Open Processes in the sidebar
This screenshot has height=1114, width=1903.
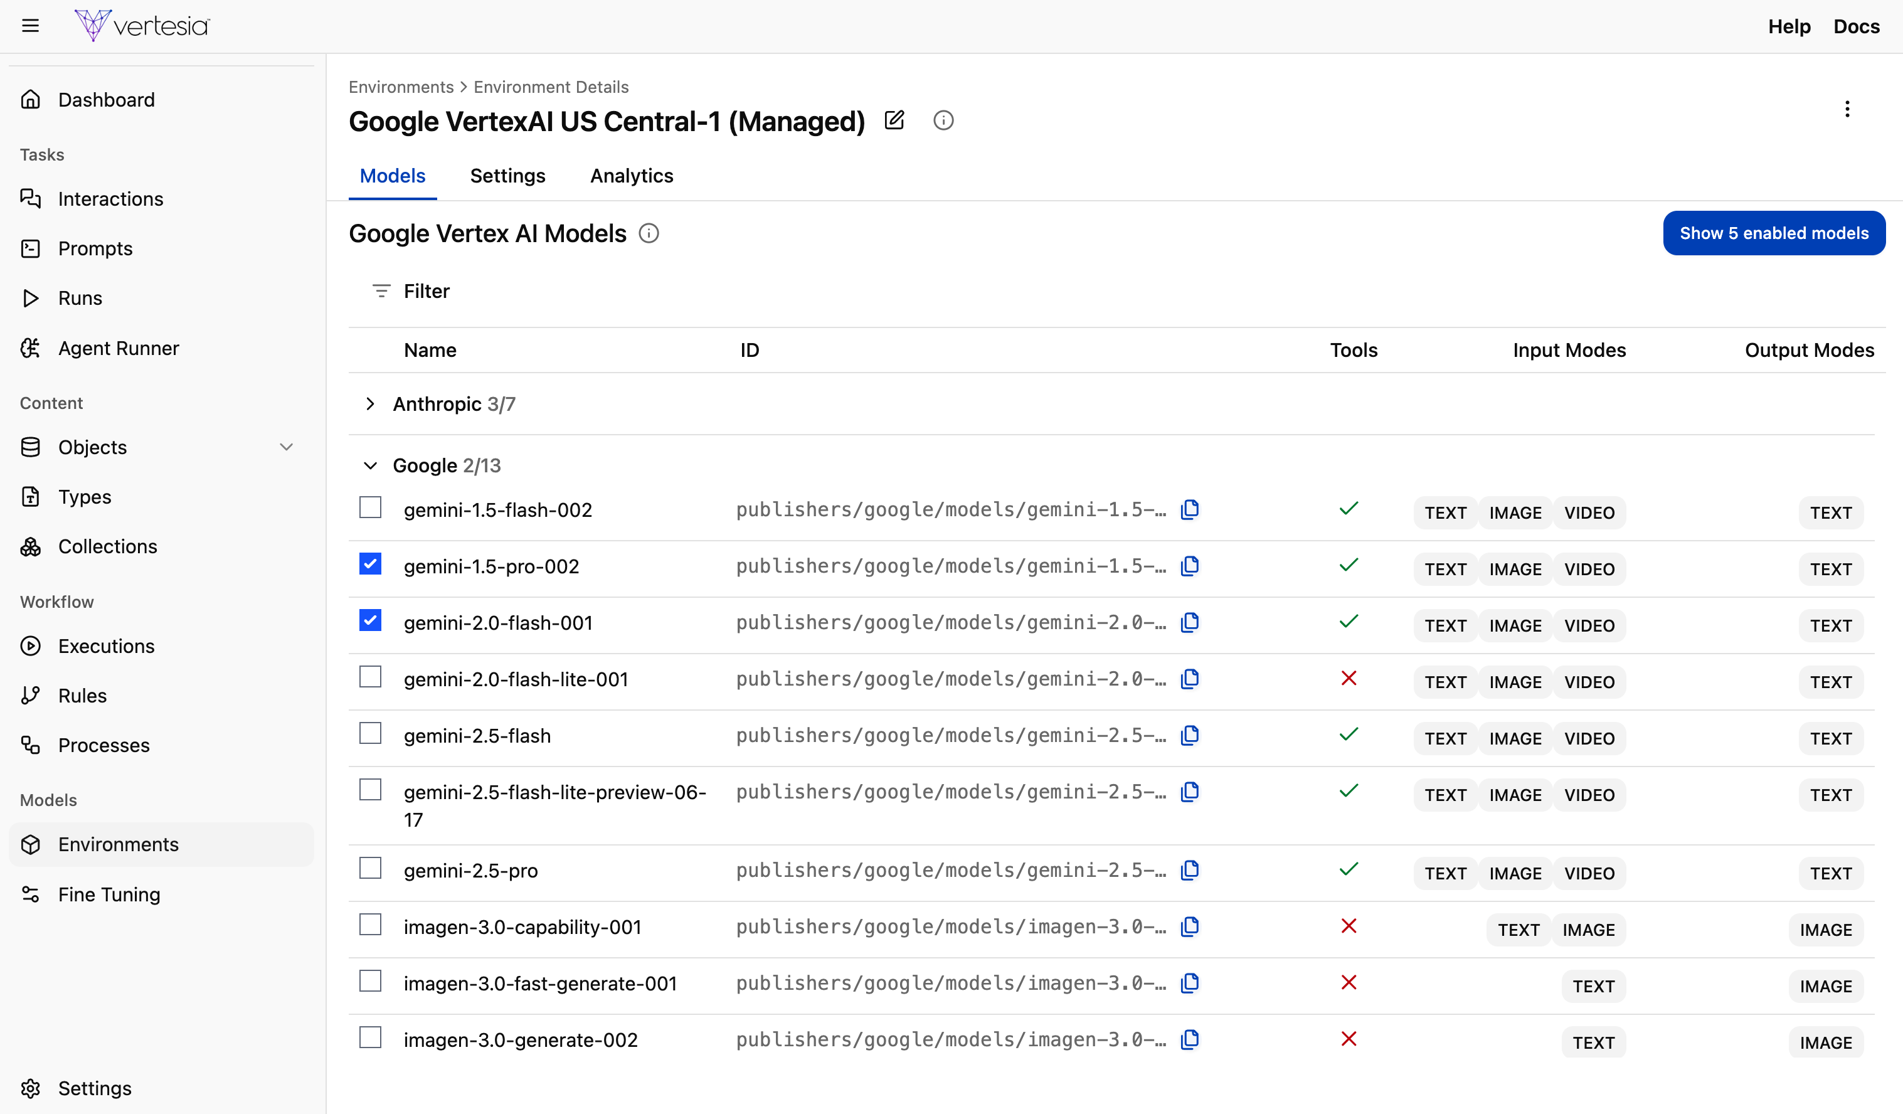[x=161, y=745]
